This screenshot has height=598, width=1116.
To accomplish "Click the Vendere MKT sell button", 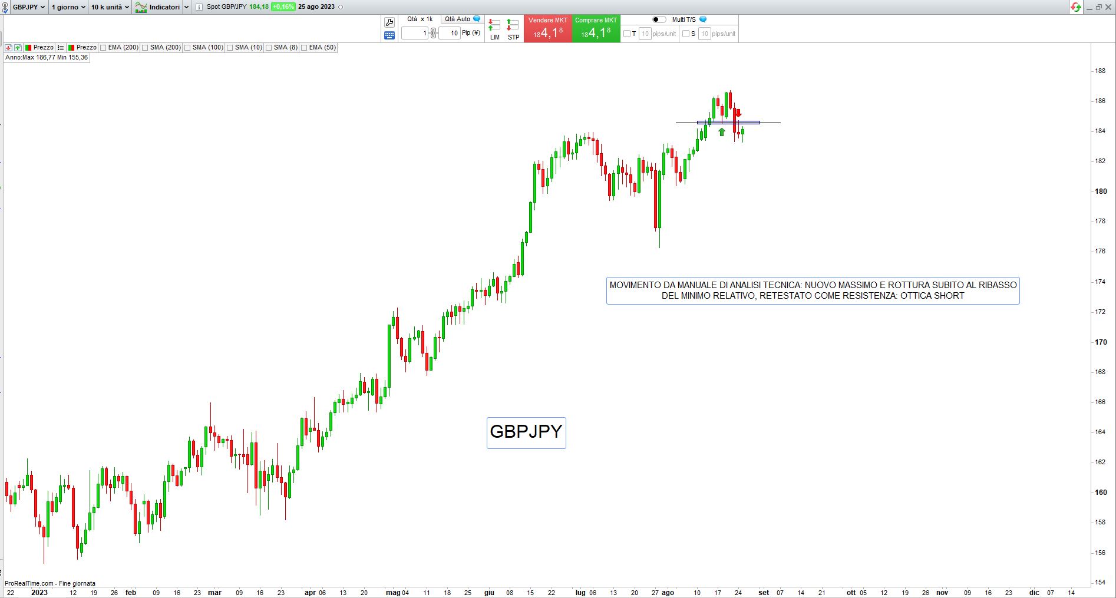I will click(x=548, y=29).
